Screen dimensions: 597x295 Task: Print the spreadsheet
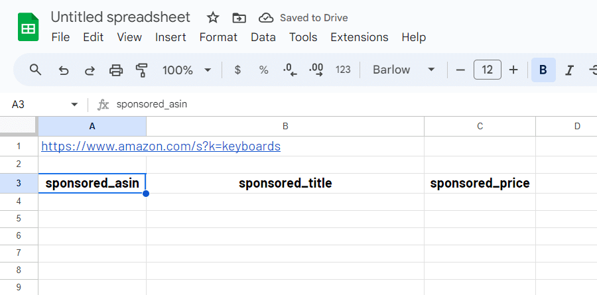pos(116,70)
